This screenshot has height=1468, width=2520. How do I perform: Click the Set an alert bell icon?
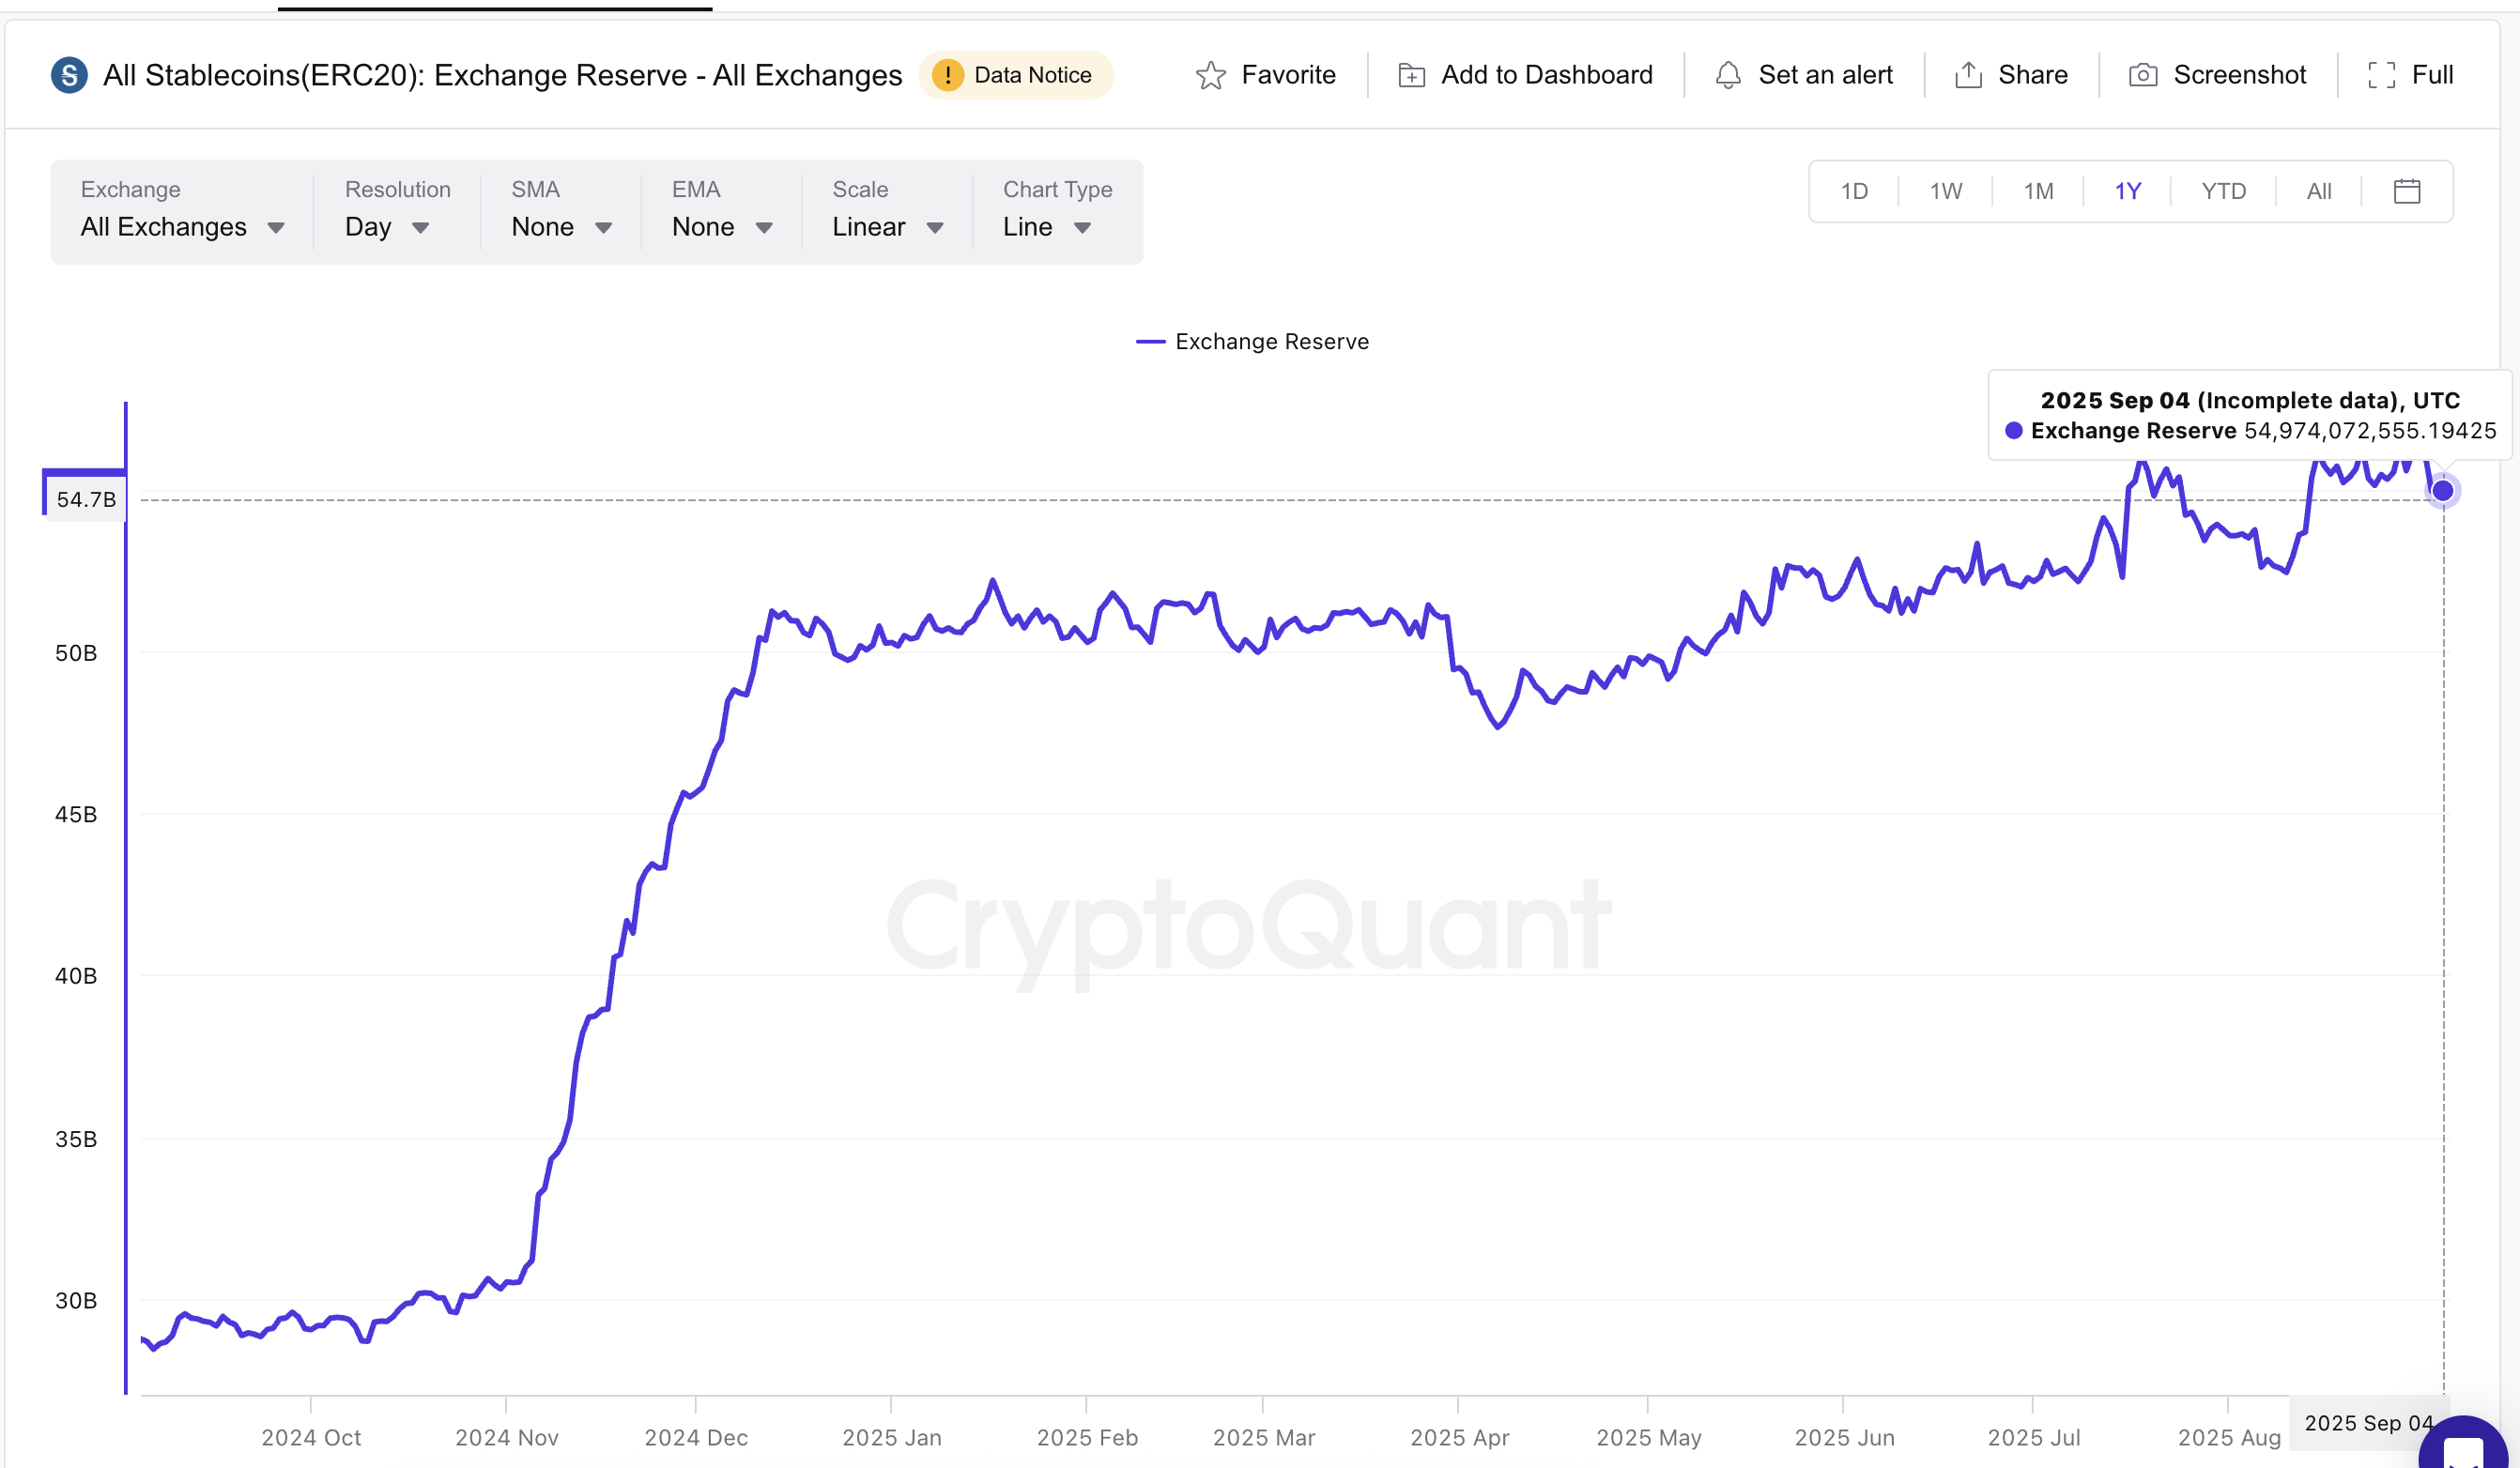pyautogui.click(x=1728, y=75)
